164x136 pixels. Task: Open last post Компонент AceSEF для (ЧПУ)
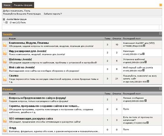(x=139, y=43)
